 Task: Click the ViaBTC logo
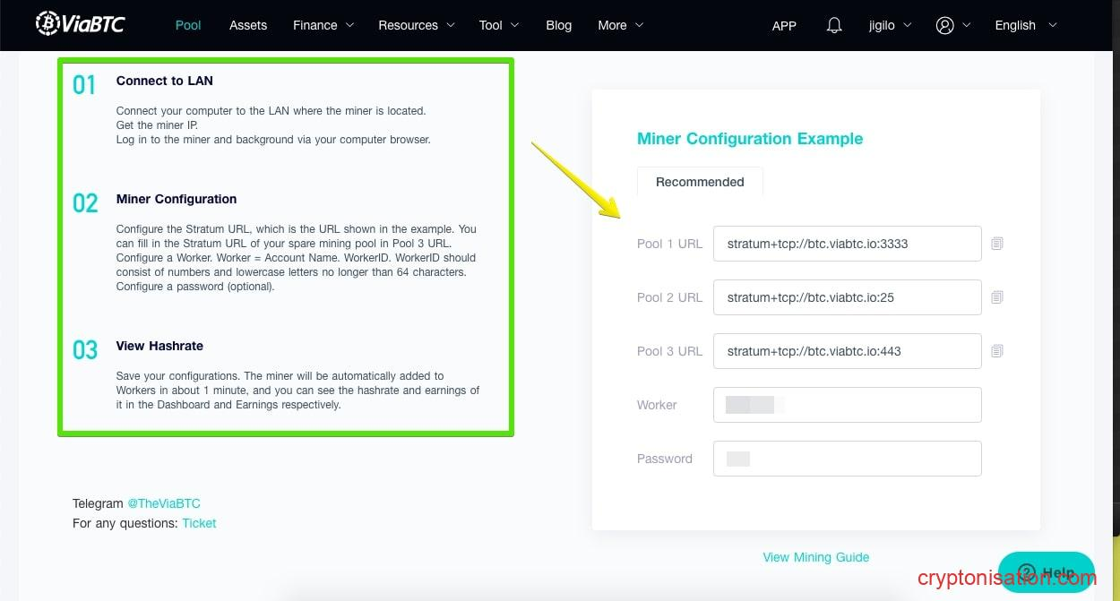[x=80, y=24]
